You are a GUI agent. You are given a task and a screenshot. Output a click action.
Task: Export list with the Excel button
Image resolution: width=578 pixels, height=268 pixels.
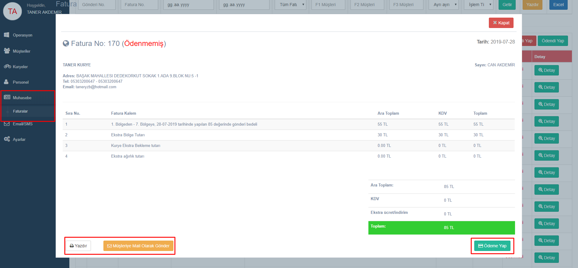[x=558, y=5]
